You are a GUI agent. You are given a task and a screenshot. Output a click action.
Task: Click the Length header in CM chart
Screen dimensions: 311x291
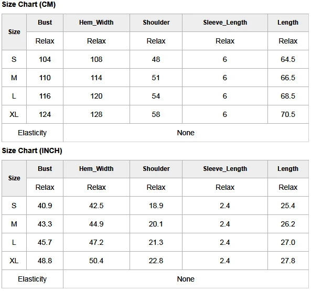[288, 23]
